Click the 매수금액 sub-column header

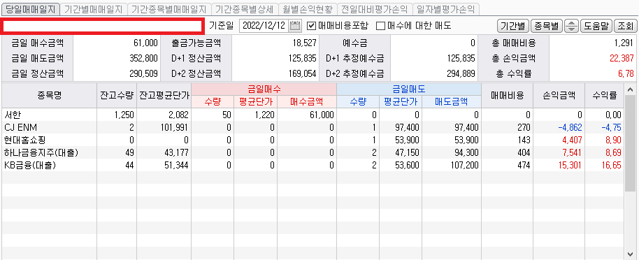pyautogui.click(x=307, y=101)
